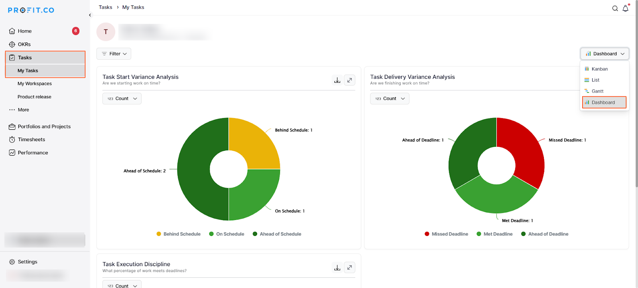Open the notifications bell
Viewport: 638px width, 288px height.
point(625,8)
